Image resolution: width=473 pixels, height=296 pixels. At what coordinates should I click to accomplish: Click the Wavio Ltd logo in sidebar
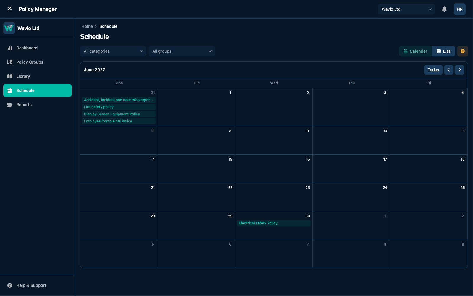tap(9, 28)
